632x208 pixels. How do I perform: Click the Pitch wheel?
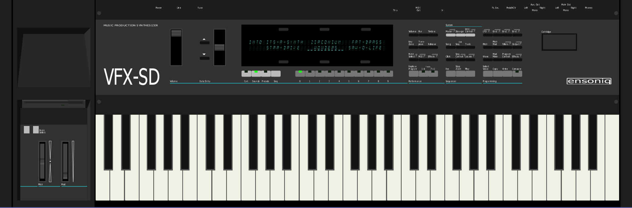click(x=42, y=161)
